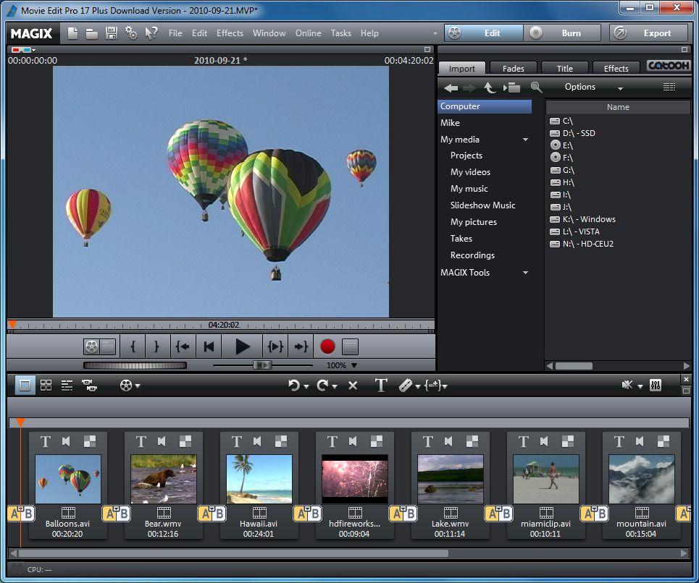Set the range out-point marker

(x=156, y=346)
